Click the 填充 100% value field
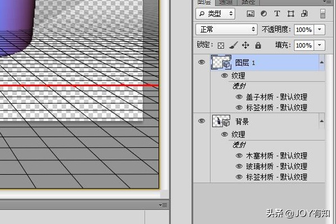Screen dimensions: 336x224 (304, 45)
